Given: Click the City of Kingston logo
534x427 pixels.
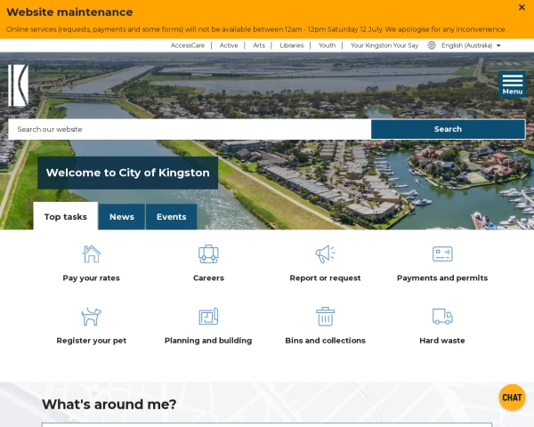Looking at the screenshot, I should (18, 85).
